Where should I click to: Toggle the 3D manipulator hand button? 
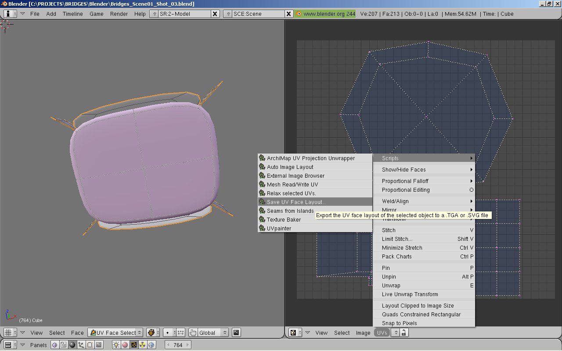pyautogui.click(x=193, y=333)
